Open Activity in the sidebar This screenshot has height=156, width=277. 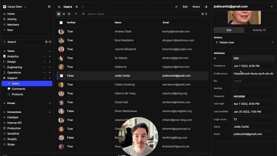click(12, 19)
